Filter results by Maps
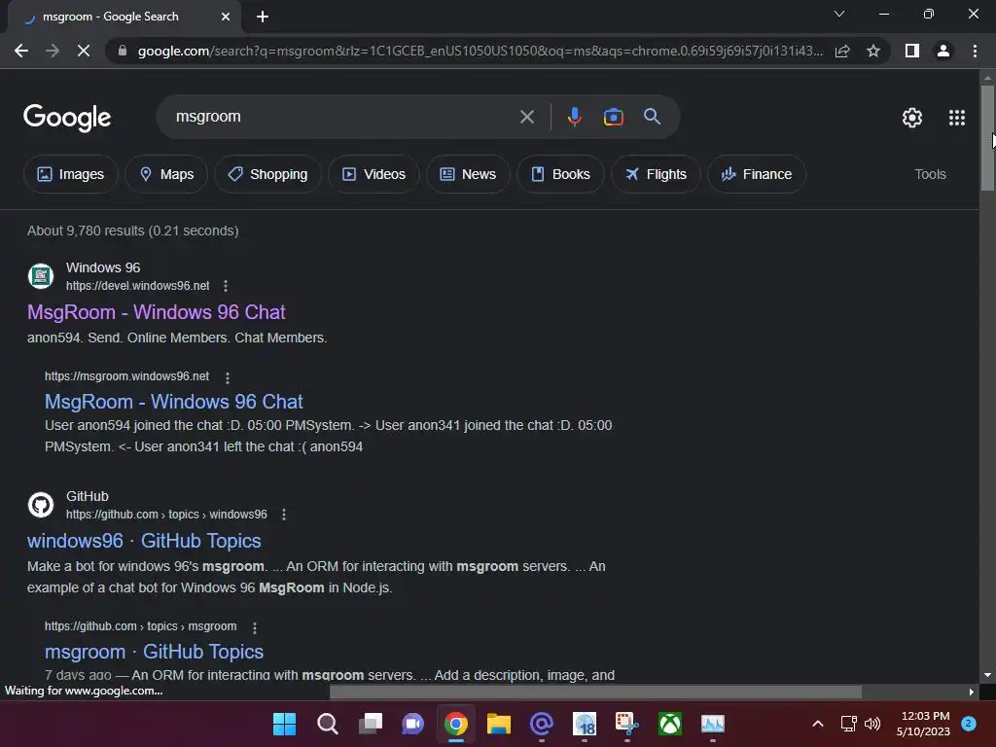 coord(166,174)
